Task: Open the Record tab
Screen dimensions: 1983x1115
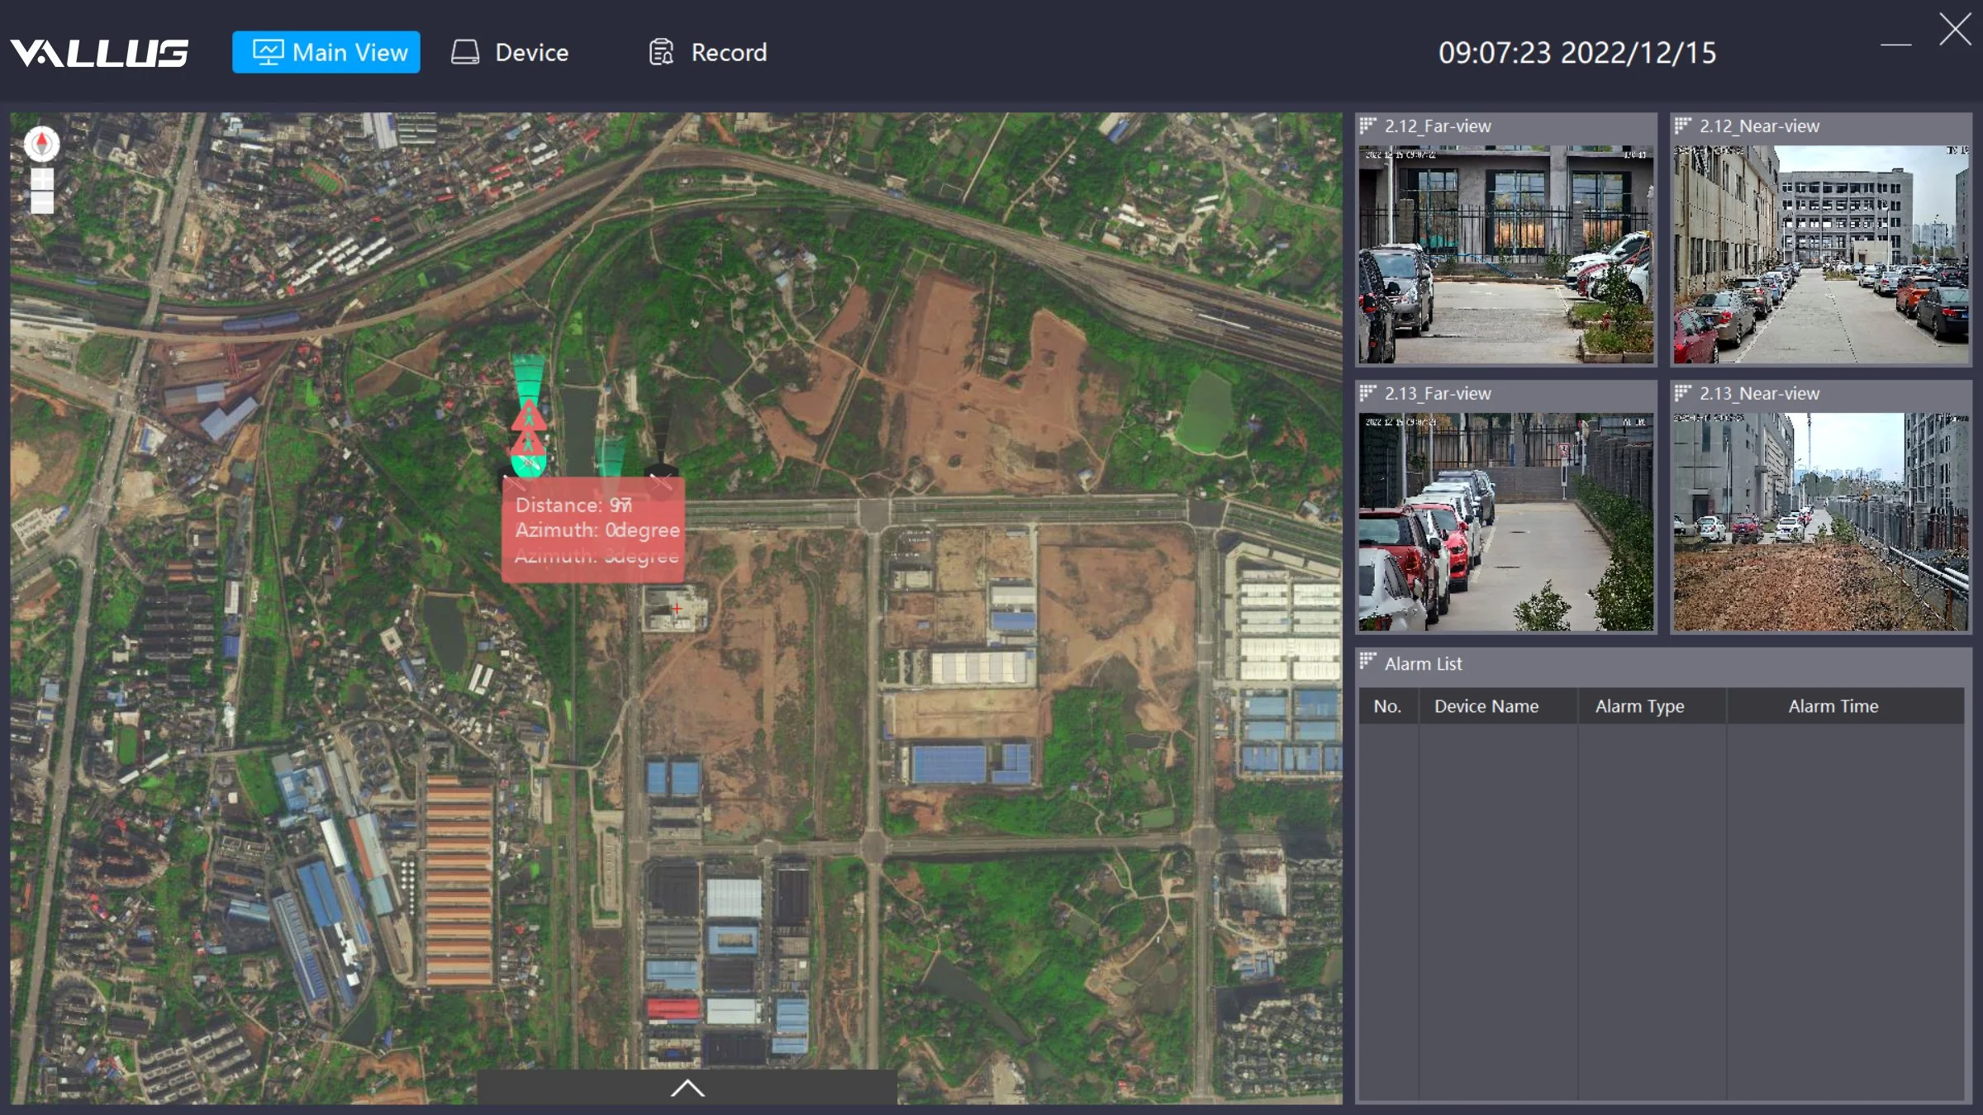Action: pyautogui.click(x=708, y=53)
